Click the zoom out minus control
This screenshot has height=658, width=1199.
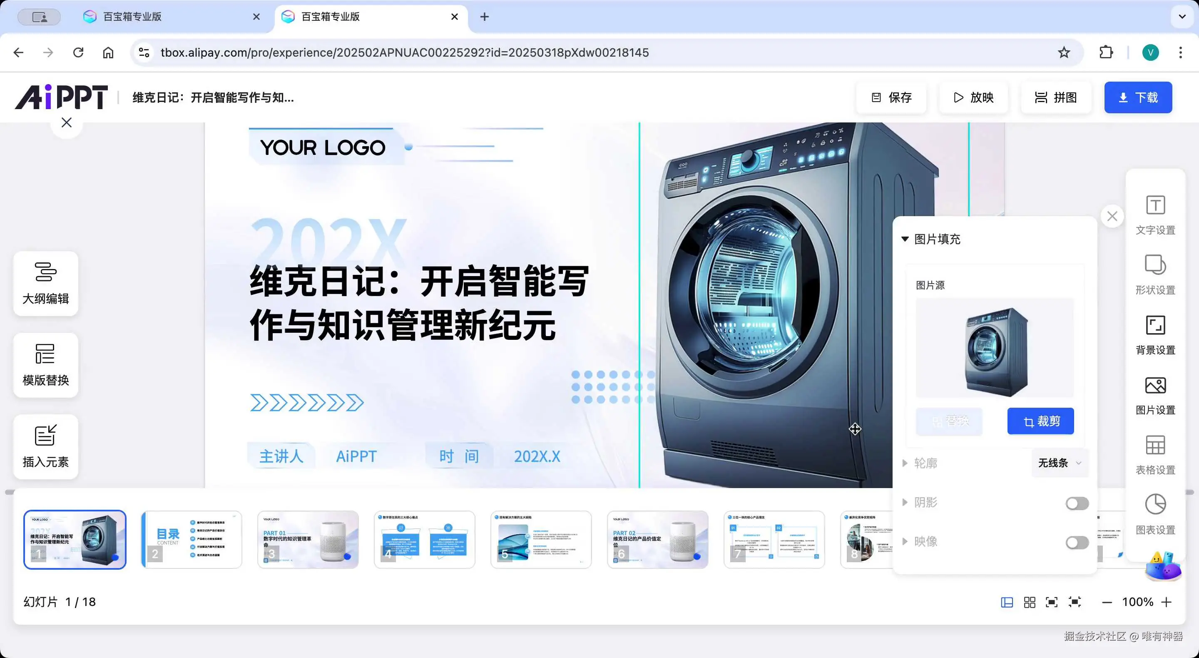point(1107,602)
